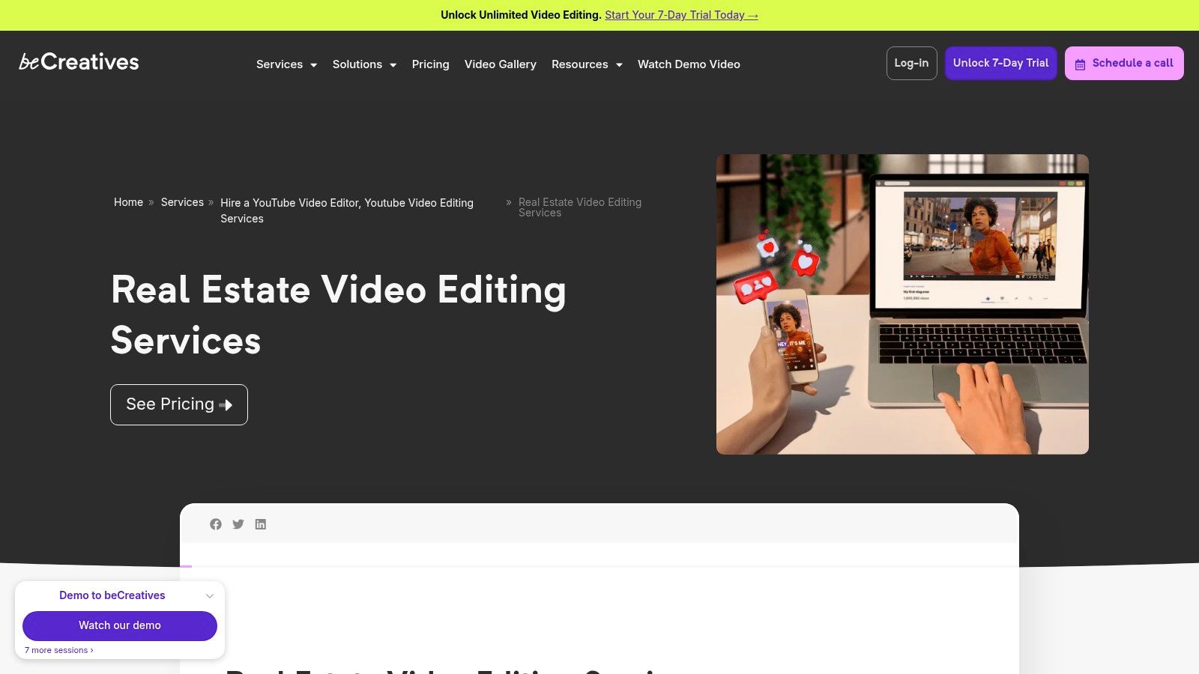
Task: Click Real Estate Video Editing Services breadcrumb text
Action: pyautogui.click(x=580, y=207)
